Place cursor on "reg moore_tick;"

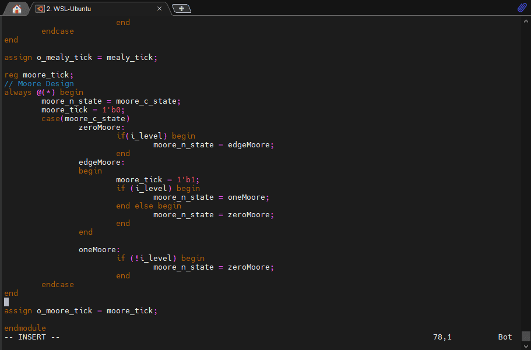point(39,75)
